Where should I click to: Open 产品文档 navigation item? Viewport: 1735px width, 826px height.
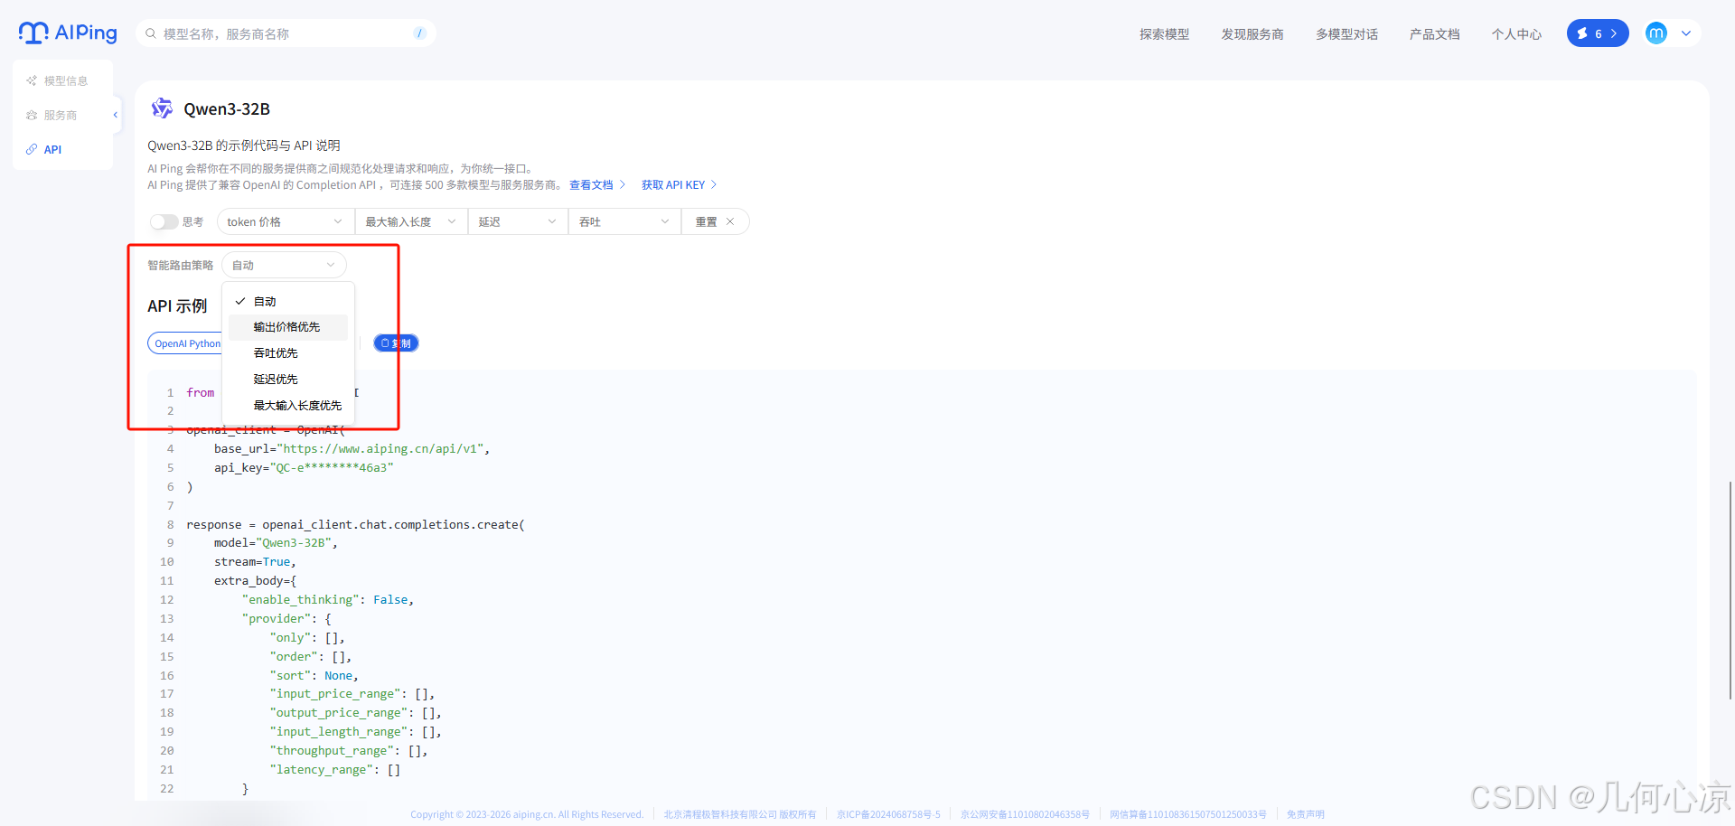click(1434, 34)
